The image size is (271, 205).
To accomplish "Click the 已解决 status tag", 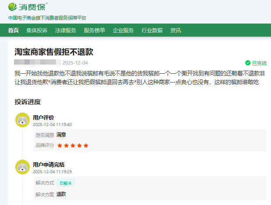I will point(66,183).
